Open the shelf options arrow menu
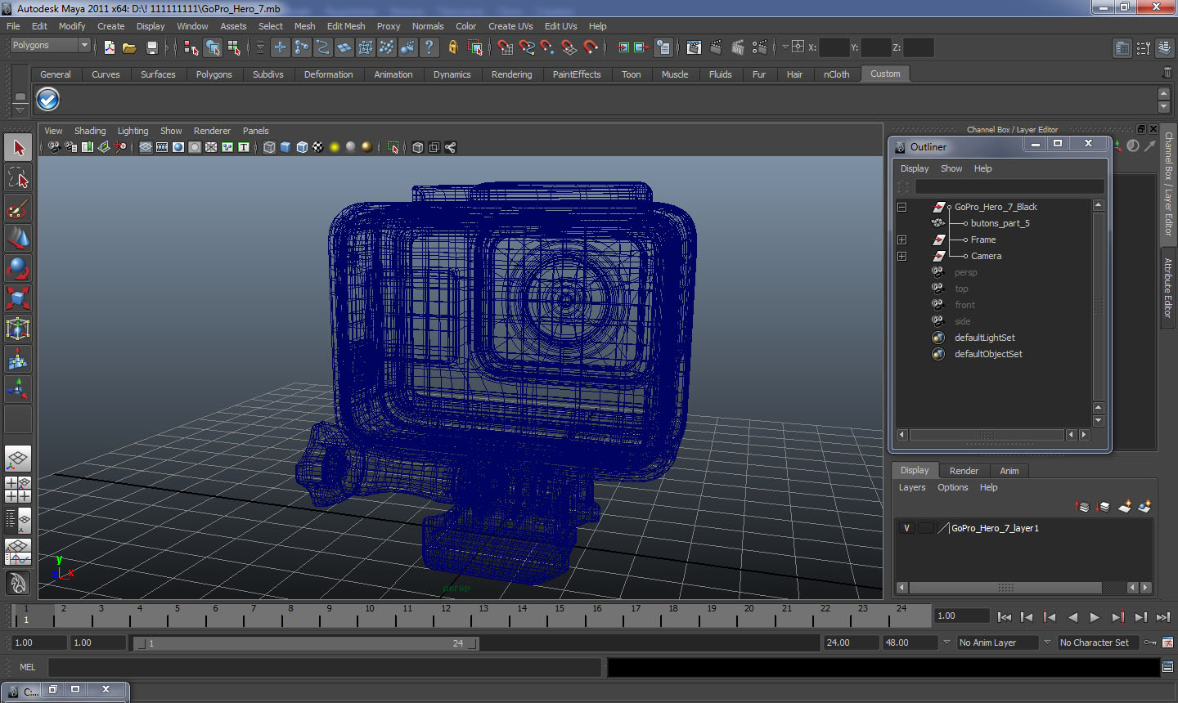 pyautogui.click(x=20, y=109)
